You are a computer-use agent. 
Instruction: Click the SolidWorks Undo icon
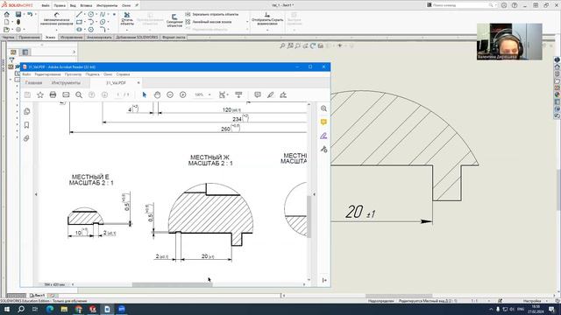tap(30, 14)
